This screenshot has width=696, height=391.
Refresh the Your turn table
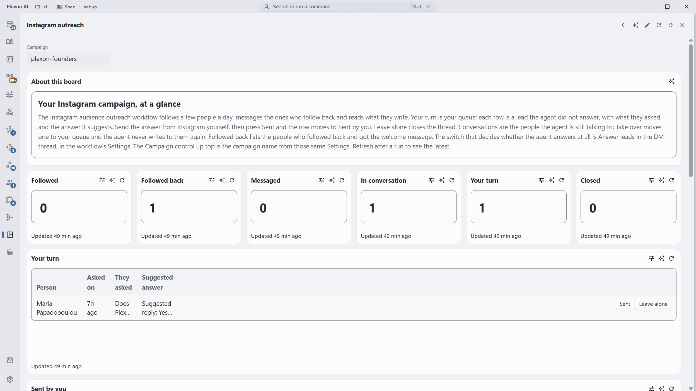point(671,259)
